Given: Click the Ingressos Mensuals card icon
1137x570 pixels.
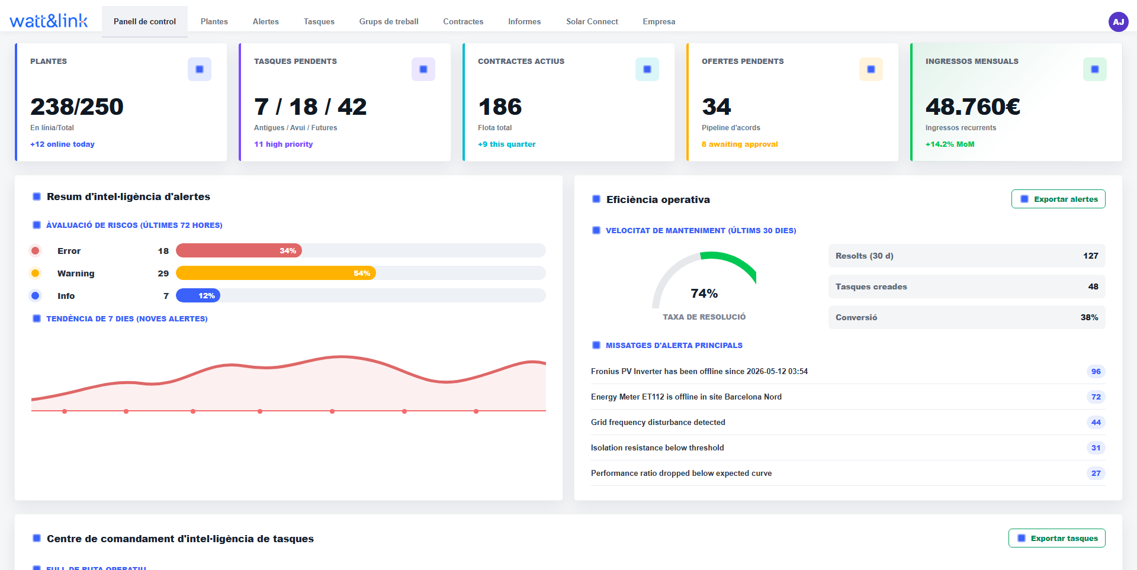Looking at the screenshot, I should (1095, 69).
